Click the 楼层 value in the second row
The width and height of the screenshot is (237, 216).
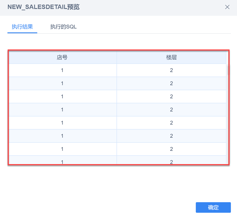click(171, 83)
